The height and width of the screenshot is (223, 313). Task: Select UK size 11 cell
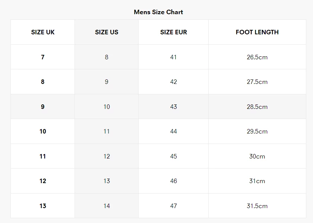[x=43, y=156]
